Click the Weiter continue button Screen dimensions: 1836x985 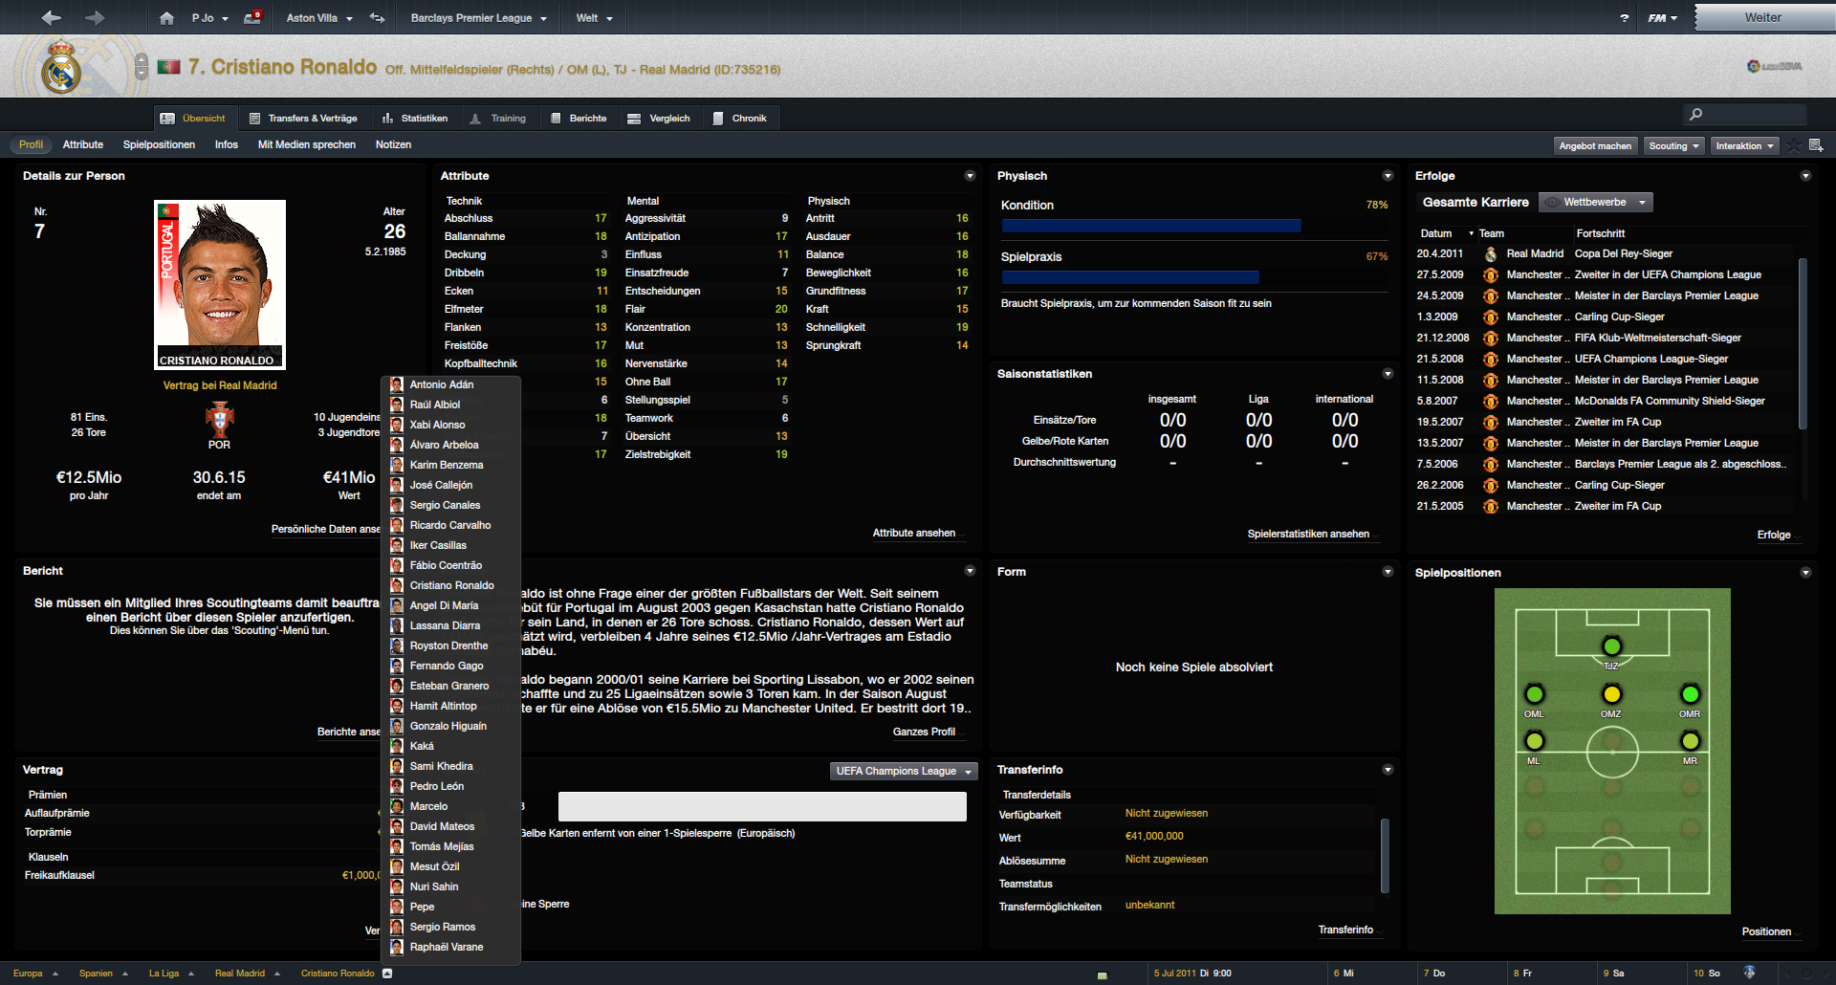(x=1763, y=17)
